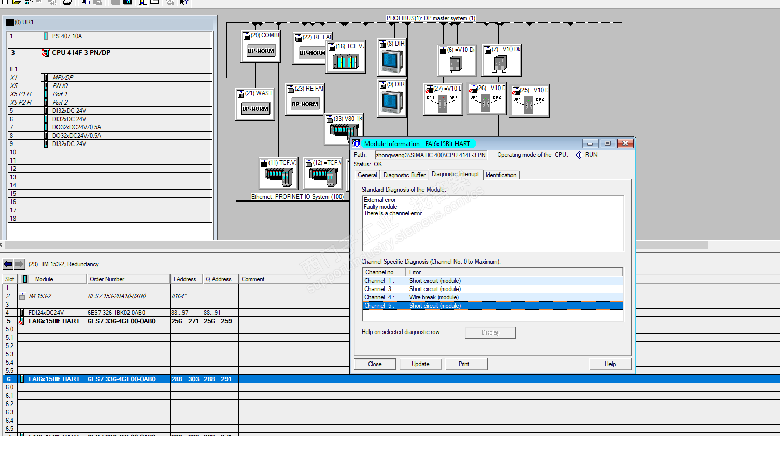Click the External error diagnosis line
This screenshot has width=780, height=463.
pyautogui.click(x=380, y=200)
